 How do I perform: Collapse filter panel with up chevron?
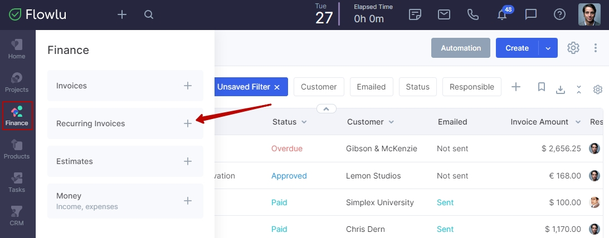point(327,109)
